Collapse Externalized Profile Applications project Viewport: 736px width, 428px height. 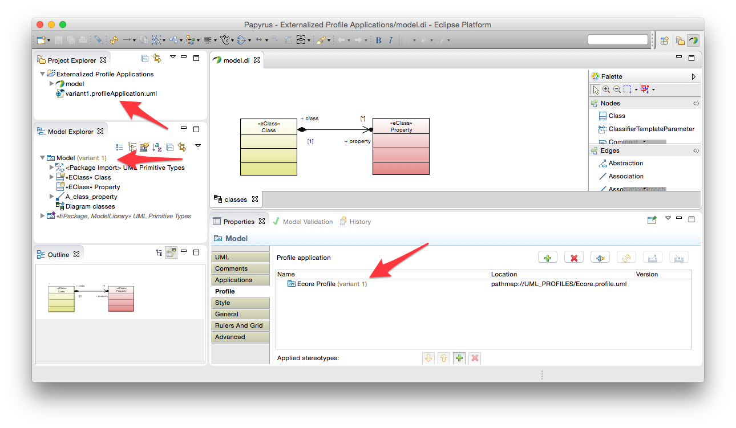[x=43, y=74]
